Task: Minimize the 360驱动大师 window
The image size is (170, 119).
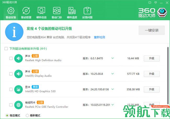Action: pyautogui.click(x=161, y=3)
